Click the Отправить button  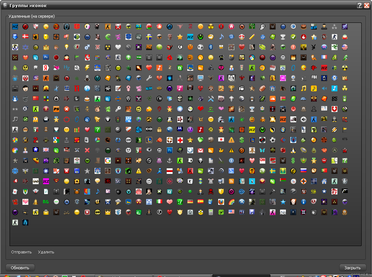pyautogui.click(x=21, y=252)
